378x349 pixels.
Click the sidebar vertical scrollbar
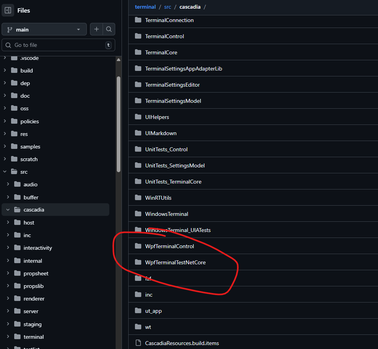click(x=118, y=124)
